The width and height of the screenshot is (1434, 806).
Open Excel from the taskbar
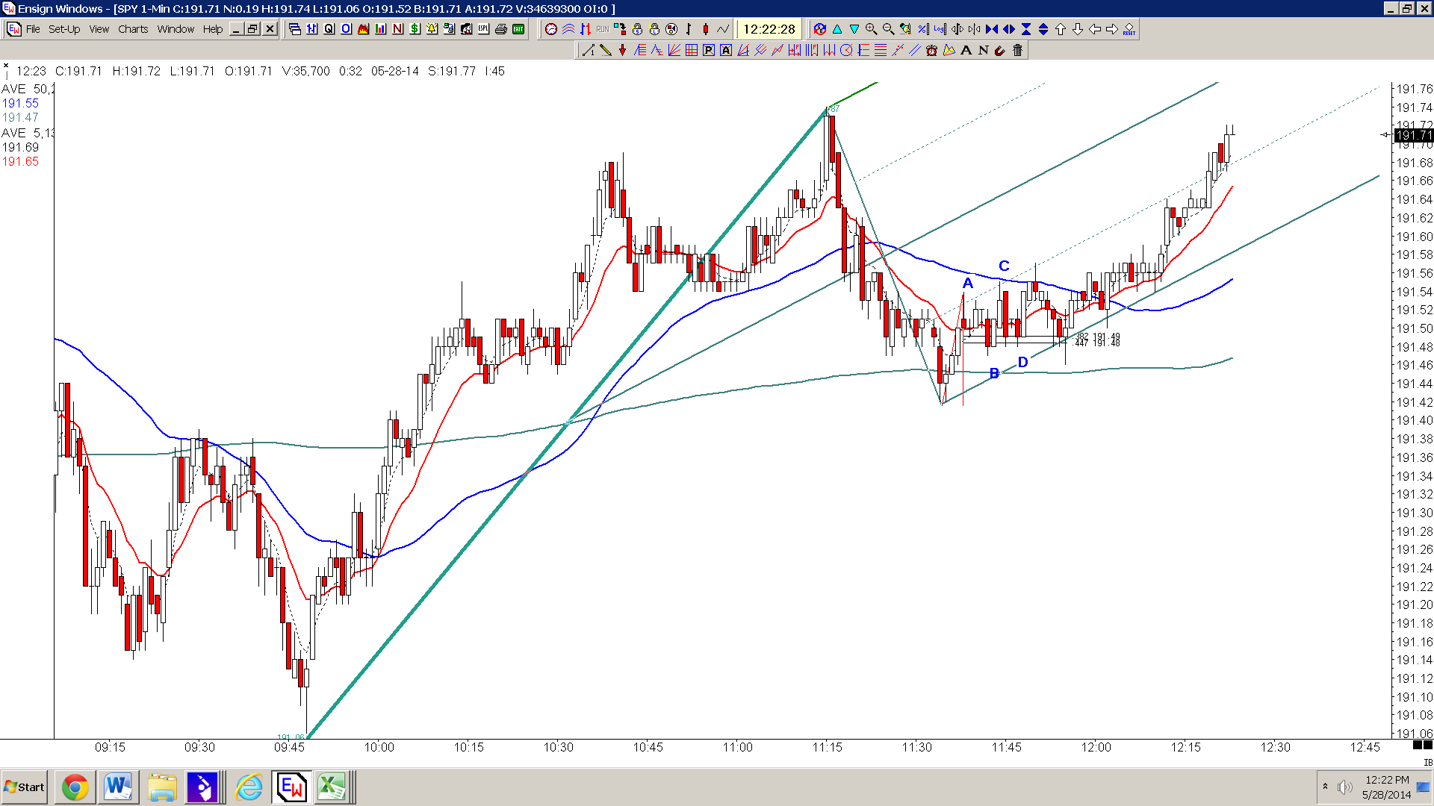point(332,787)
